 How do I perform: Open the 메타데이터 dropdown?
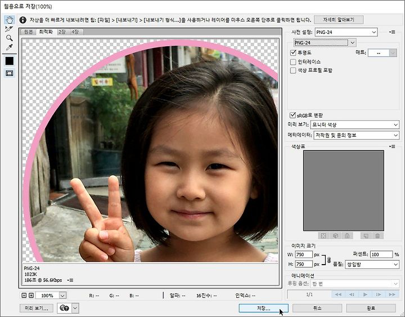coord(356,135)
